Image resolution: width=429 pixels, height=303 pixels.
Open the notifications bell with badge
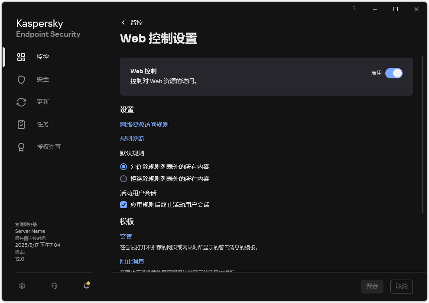[x=86, y=286]
